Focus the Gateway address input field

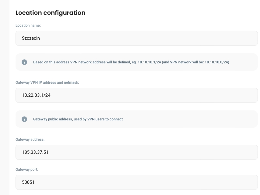(x=136, y=152)
